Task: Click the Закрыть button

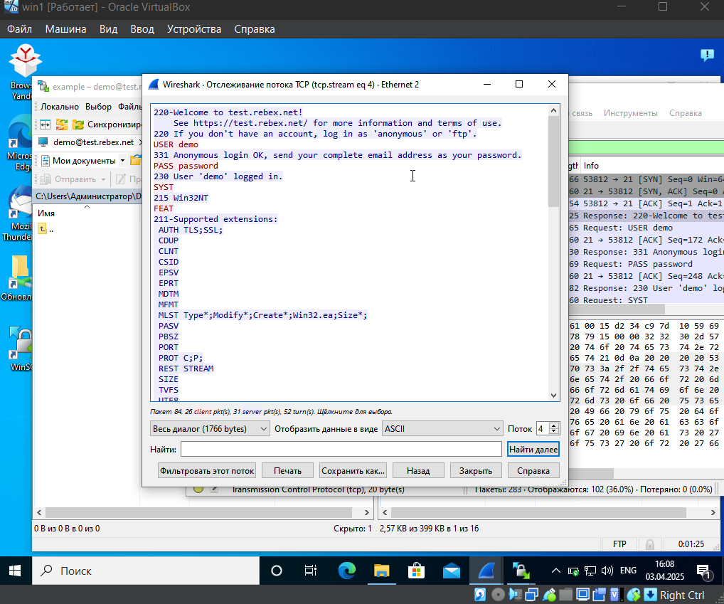Action: (x=476, y=471)
